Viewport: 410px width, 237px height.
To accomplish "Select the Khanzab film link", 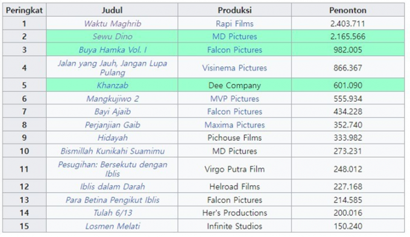I will click(112, 85).
